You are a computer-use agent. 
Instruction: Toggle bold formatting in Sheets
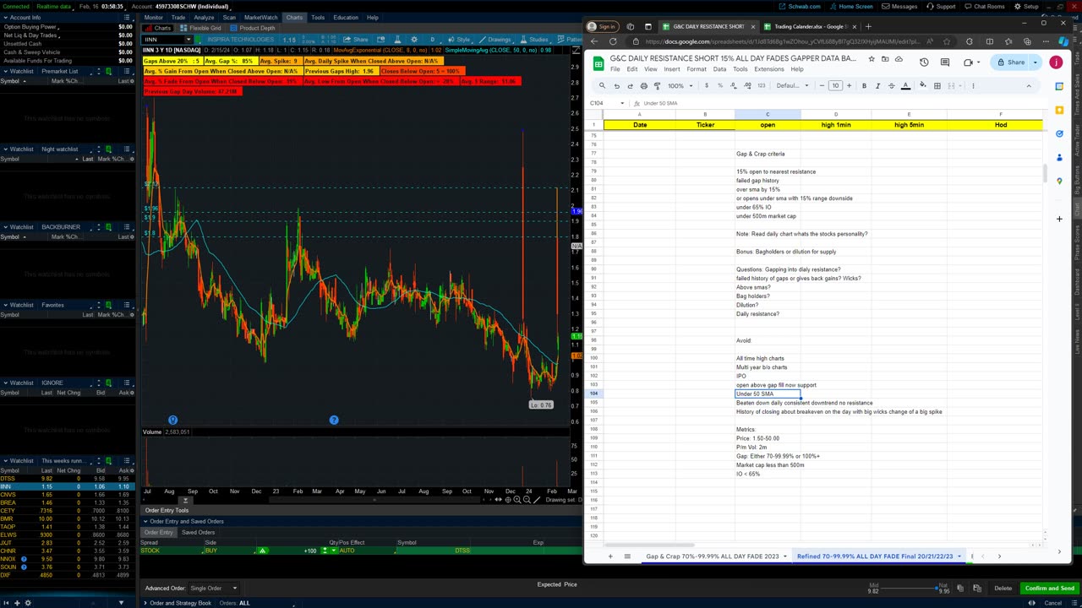[864, 85]
